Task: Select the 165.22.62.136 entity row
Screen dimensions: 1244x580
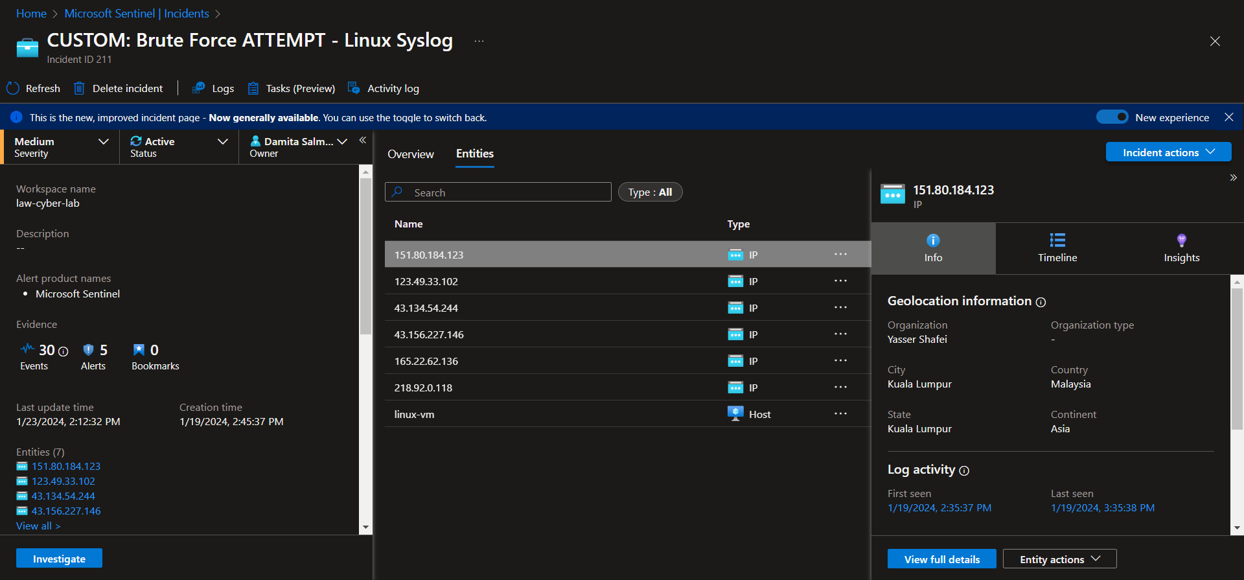Action: [627, 361]
